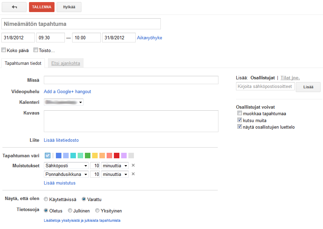Remove the Ponnahdusikkuna reminder with X

point(133,174)
